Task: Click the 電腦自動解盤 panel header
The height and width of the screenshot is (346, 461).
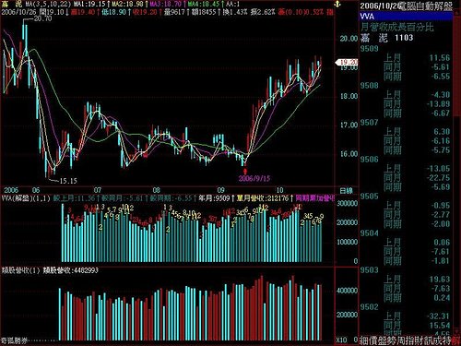Action: tap(425, 6)
